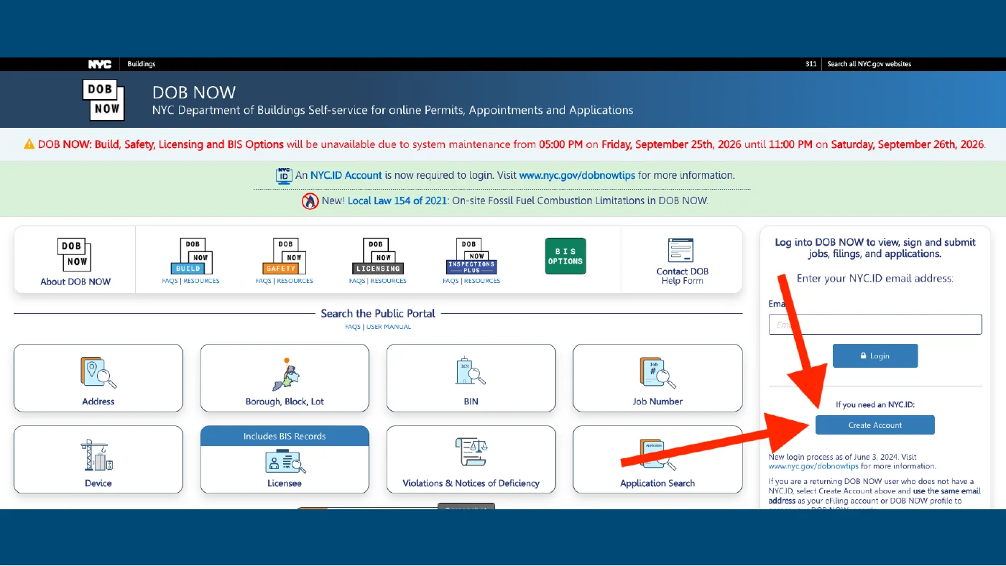The height and width of the screenshot is (566, 1006).
Task: Search by Licensee tile
Action: (285, 460)
